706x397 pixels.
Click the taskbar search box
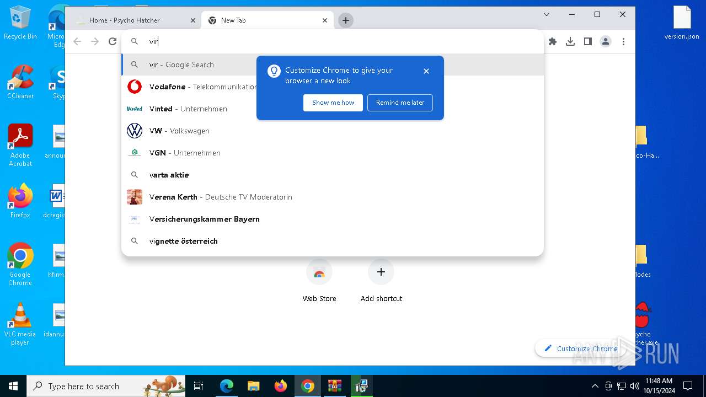(x=106, y=386)
